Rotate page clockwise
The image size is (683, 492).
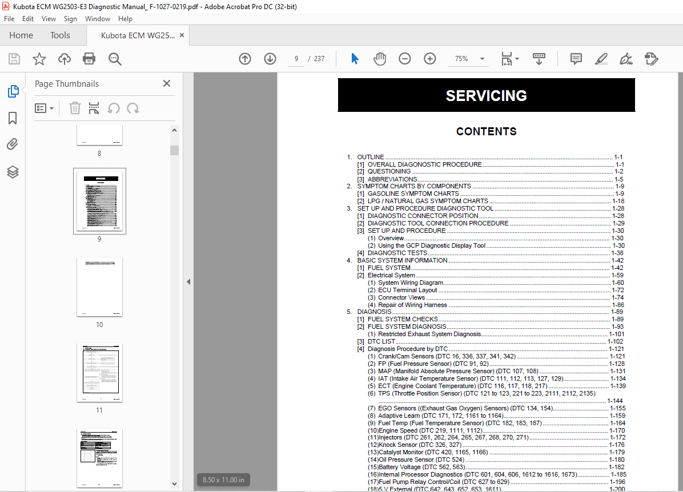pos(133,108)
